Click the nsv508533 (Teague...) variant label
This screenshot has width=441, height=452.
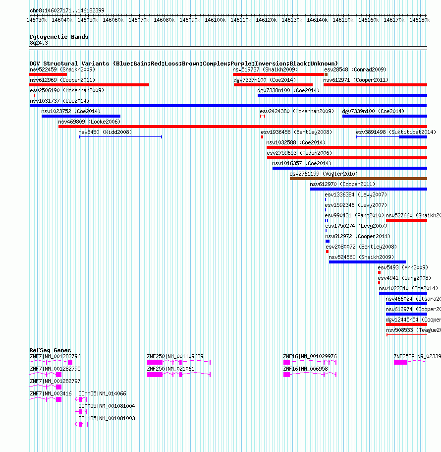[413, 330]
